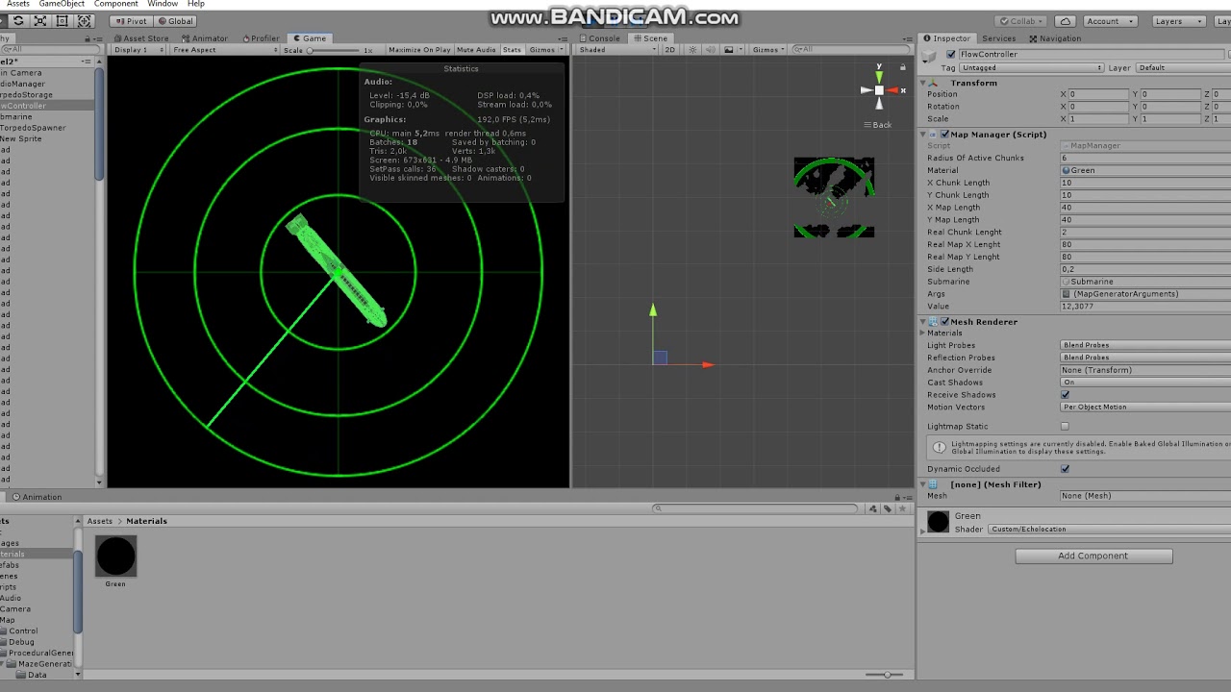Image resolution: width=1231 pixels, height=692 pixels.
Task: Toggle FlowController active checkbox
Action: click(951, 55)
